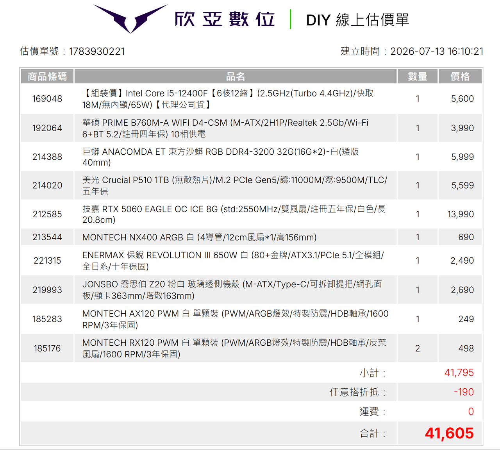
Task: Click the RX120 fan price 498
Action: click(x=466, y=348)
